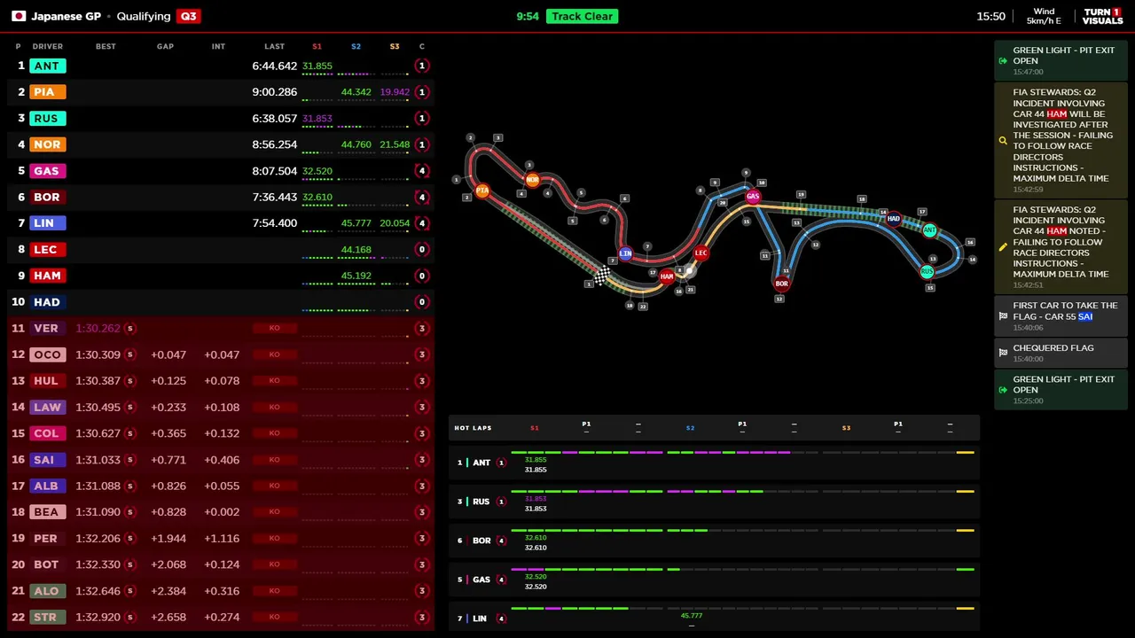Click the NOR marker on the track map
This screenshot has width=1135, height=638.
pyautogui.click(x=532, y=180)
